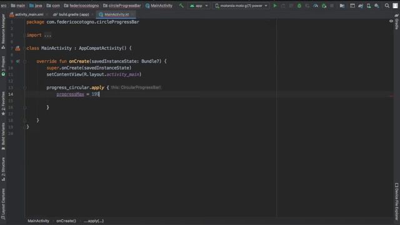Open the Favorites tool window
The image size is (400, 225).
[x=3, y=103]
